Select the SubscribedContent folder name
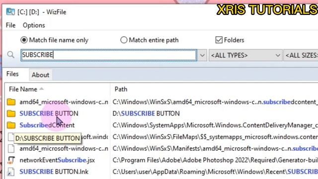The width and height of the screenshot is (318, 179). pyautogui.click(x=47, y=125)
